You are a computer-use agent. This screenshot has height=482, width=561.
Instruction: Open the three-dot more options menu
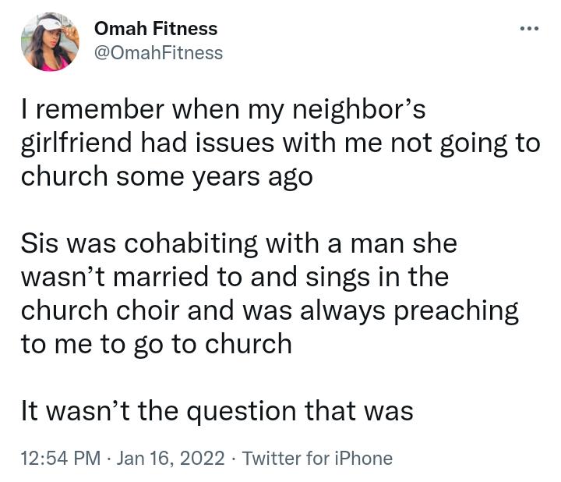tap(529, 28)
